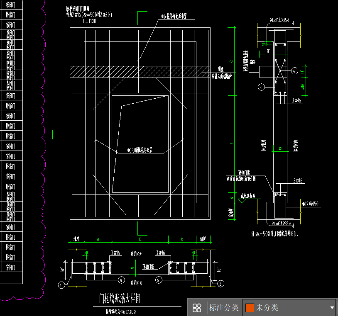This screenshot has width=338, height=316.
Task: Click the circled number 5 marker
Action: tap(121, 280)
